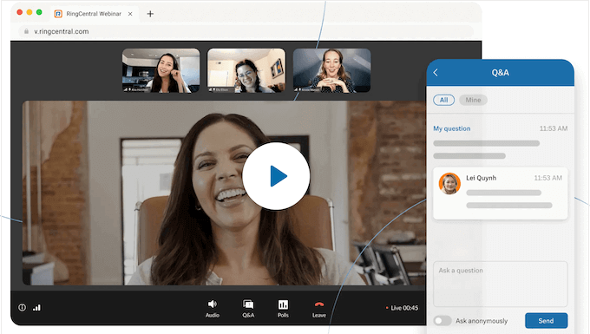590x334 pixels.
Task: Click into the Ask a question field
Action: [500, 284]
